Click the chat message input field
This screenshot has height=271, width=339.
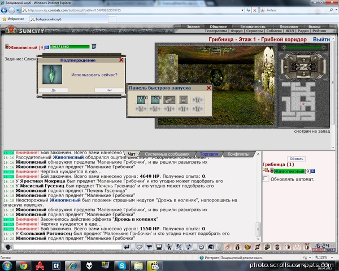click(67, 247)
